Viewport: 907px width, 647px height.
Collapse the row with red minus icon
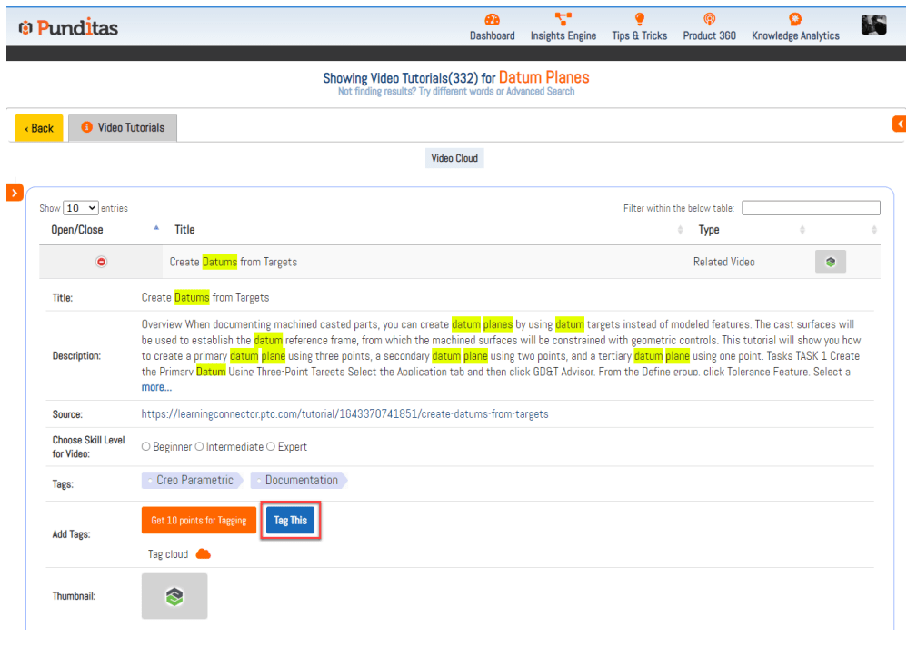click(102, 262)
